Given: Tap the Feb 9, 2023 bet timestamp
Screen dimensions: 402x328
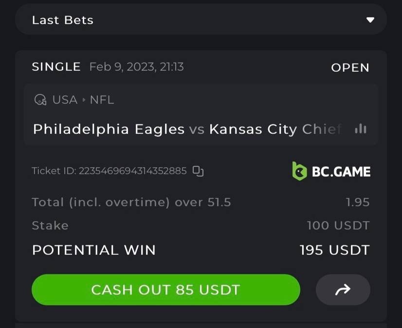Looking at the screenshot, I should (x=136, y=67).
